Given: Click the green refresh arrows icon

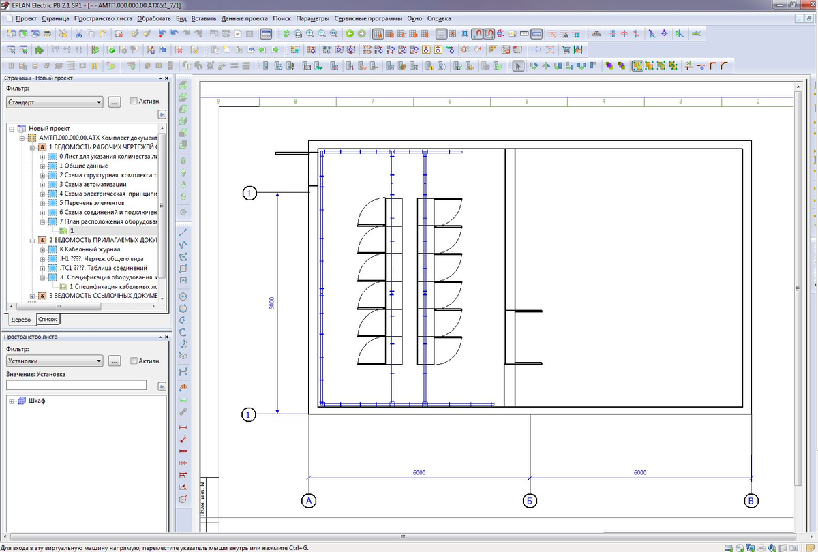Looking at the screenshot, I should [x=286, y=33].
